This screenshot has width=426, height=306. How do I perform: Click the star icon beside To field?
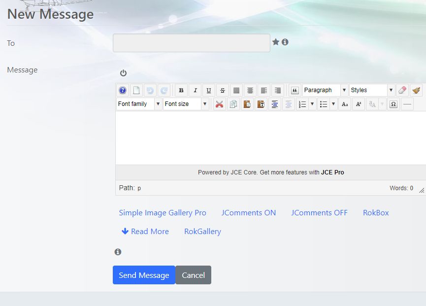pyautogui.click(x=276, y=42)
